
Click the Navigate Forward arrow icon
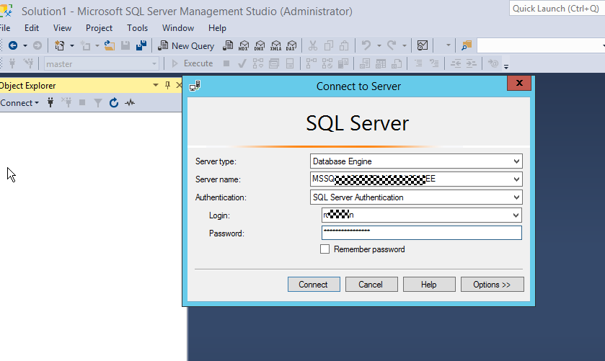[x=37, y=45]
